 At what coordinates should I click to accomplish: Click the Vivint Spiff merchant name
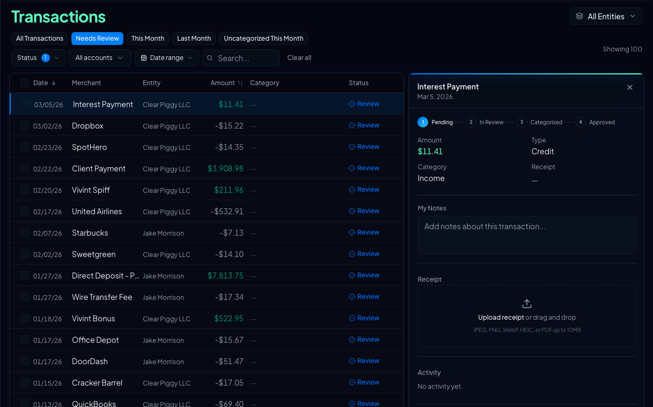tap(91, 190)
